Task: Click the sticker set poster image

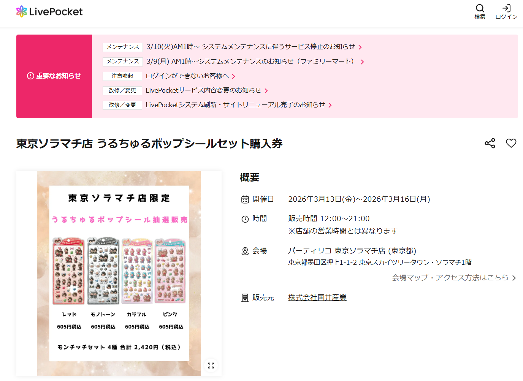Action: (119, 273)
